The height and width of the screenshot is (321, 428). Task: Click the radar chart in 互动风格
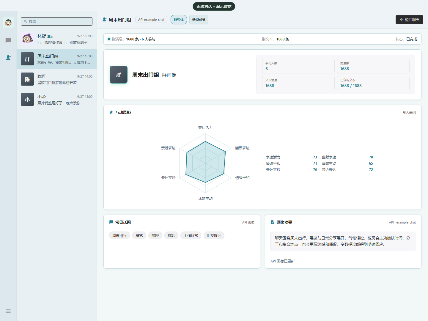[x=205, y=163]
